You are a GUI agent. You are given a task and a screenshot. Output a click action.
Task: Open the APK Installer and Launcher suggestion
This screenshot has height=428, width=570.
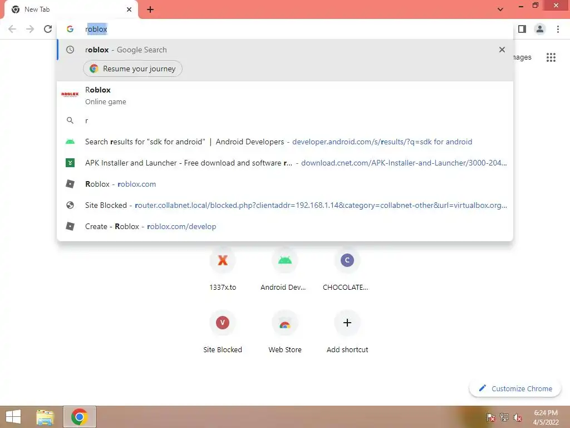[x=285, y=163]
